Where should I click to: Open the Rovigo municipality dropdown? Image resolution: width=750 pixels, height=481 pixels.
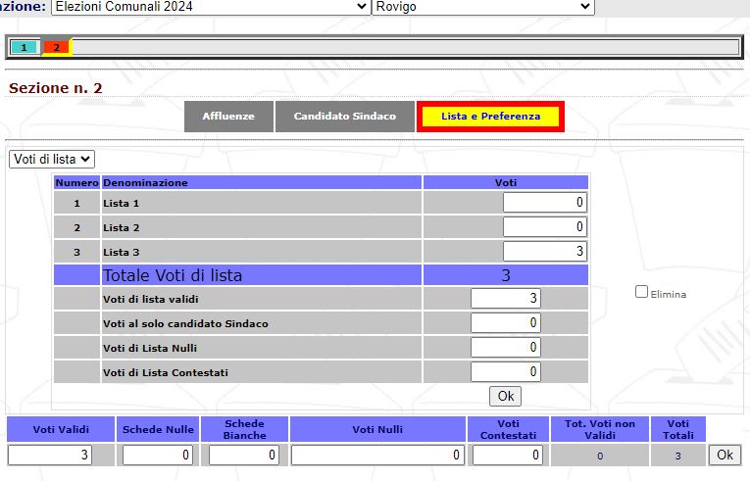click(483, 7)
